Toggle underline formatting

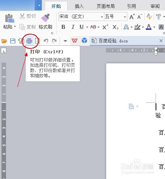tap(82, 27)
